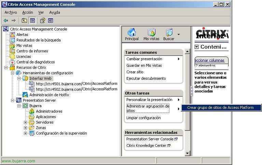
Task: Click the Crear sitio task
Action: (135, 72)
